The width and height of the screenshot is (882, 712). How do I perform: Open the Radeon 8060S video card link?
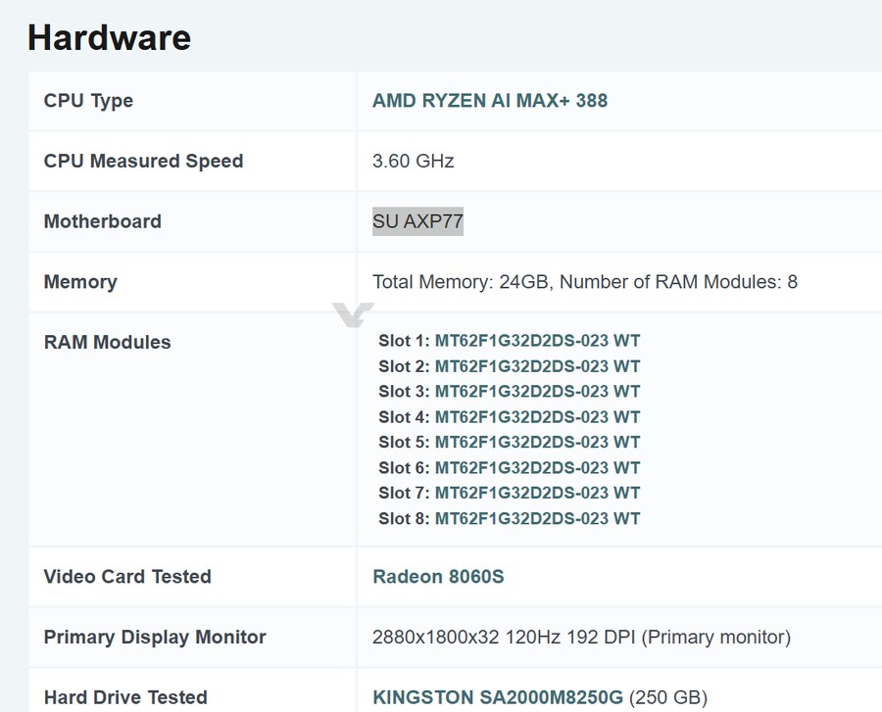tap(437, 577)
